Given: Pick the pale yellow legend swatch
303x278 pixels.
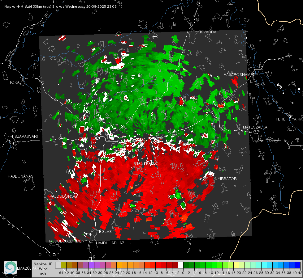Looking at the screenshot, I should tap(236, 265).
